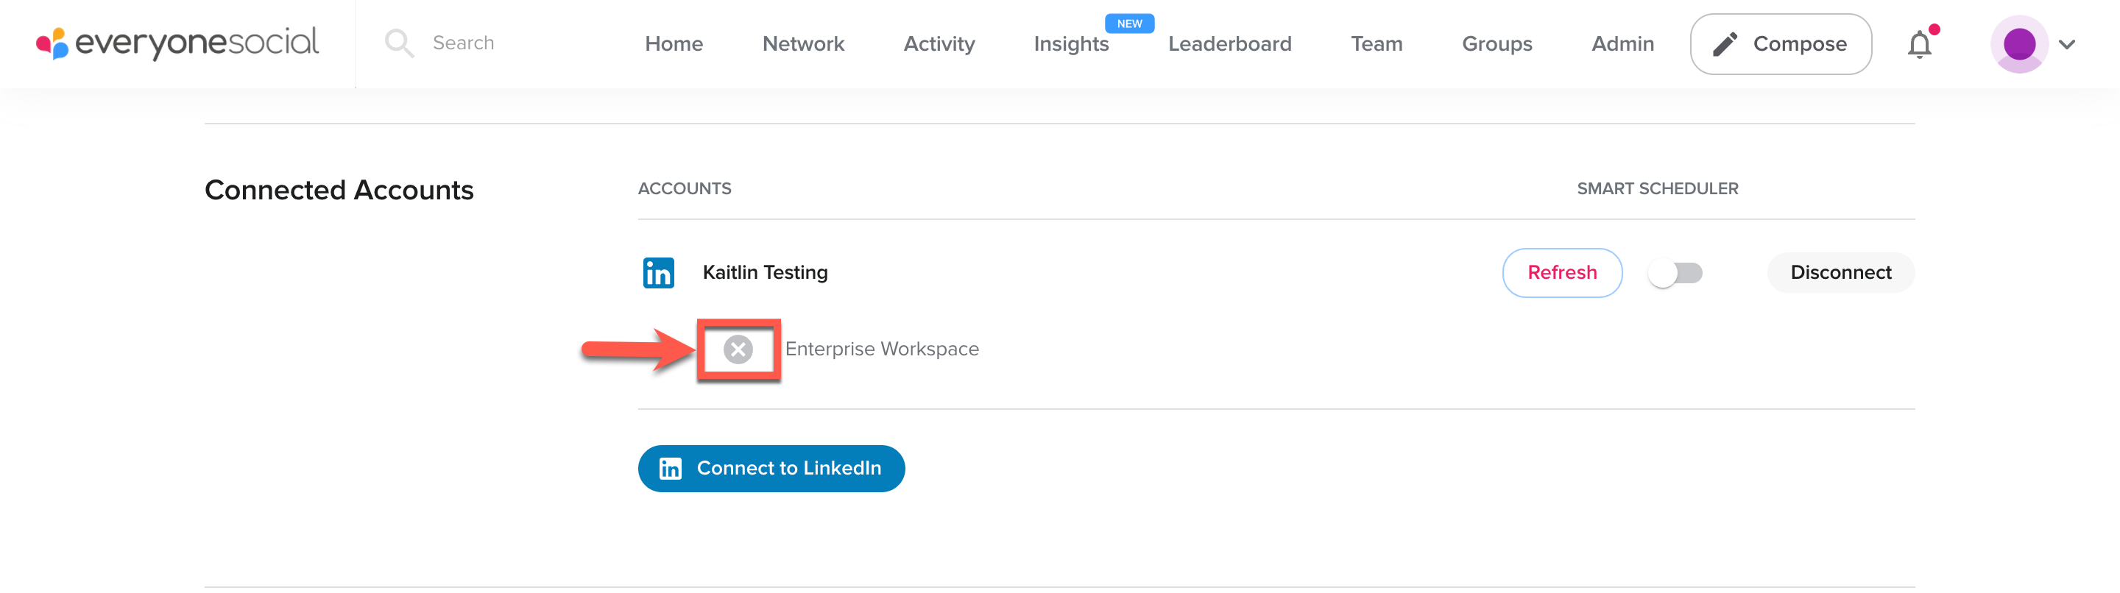Viewport: 2120px width, 593px height.
Task: Navigate to Leaderboard
Action: pos(1229,43)
